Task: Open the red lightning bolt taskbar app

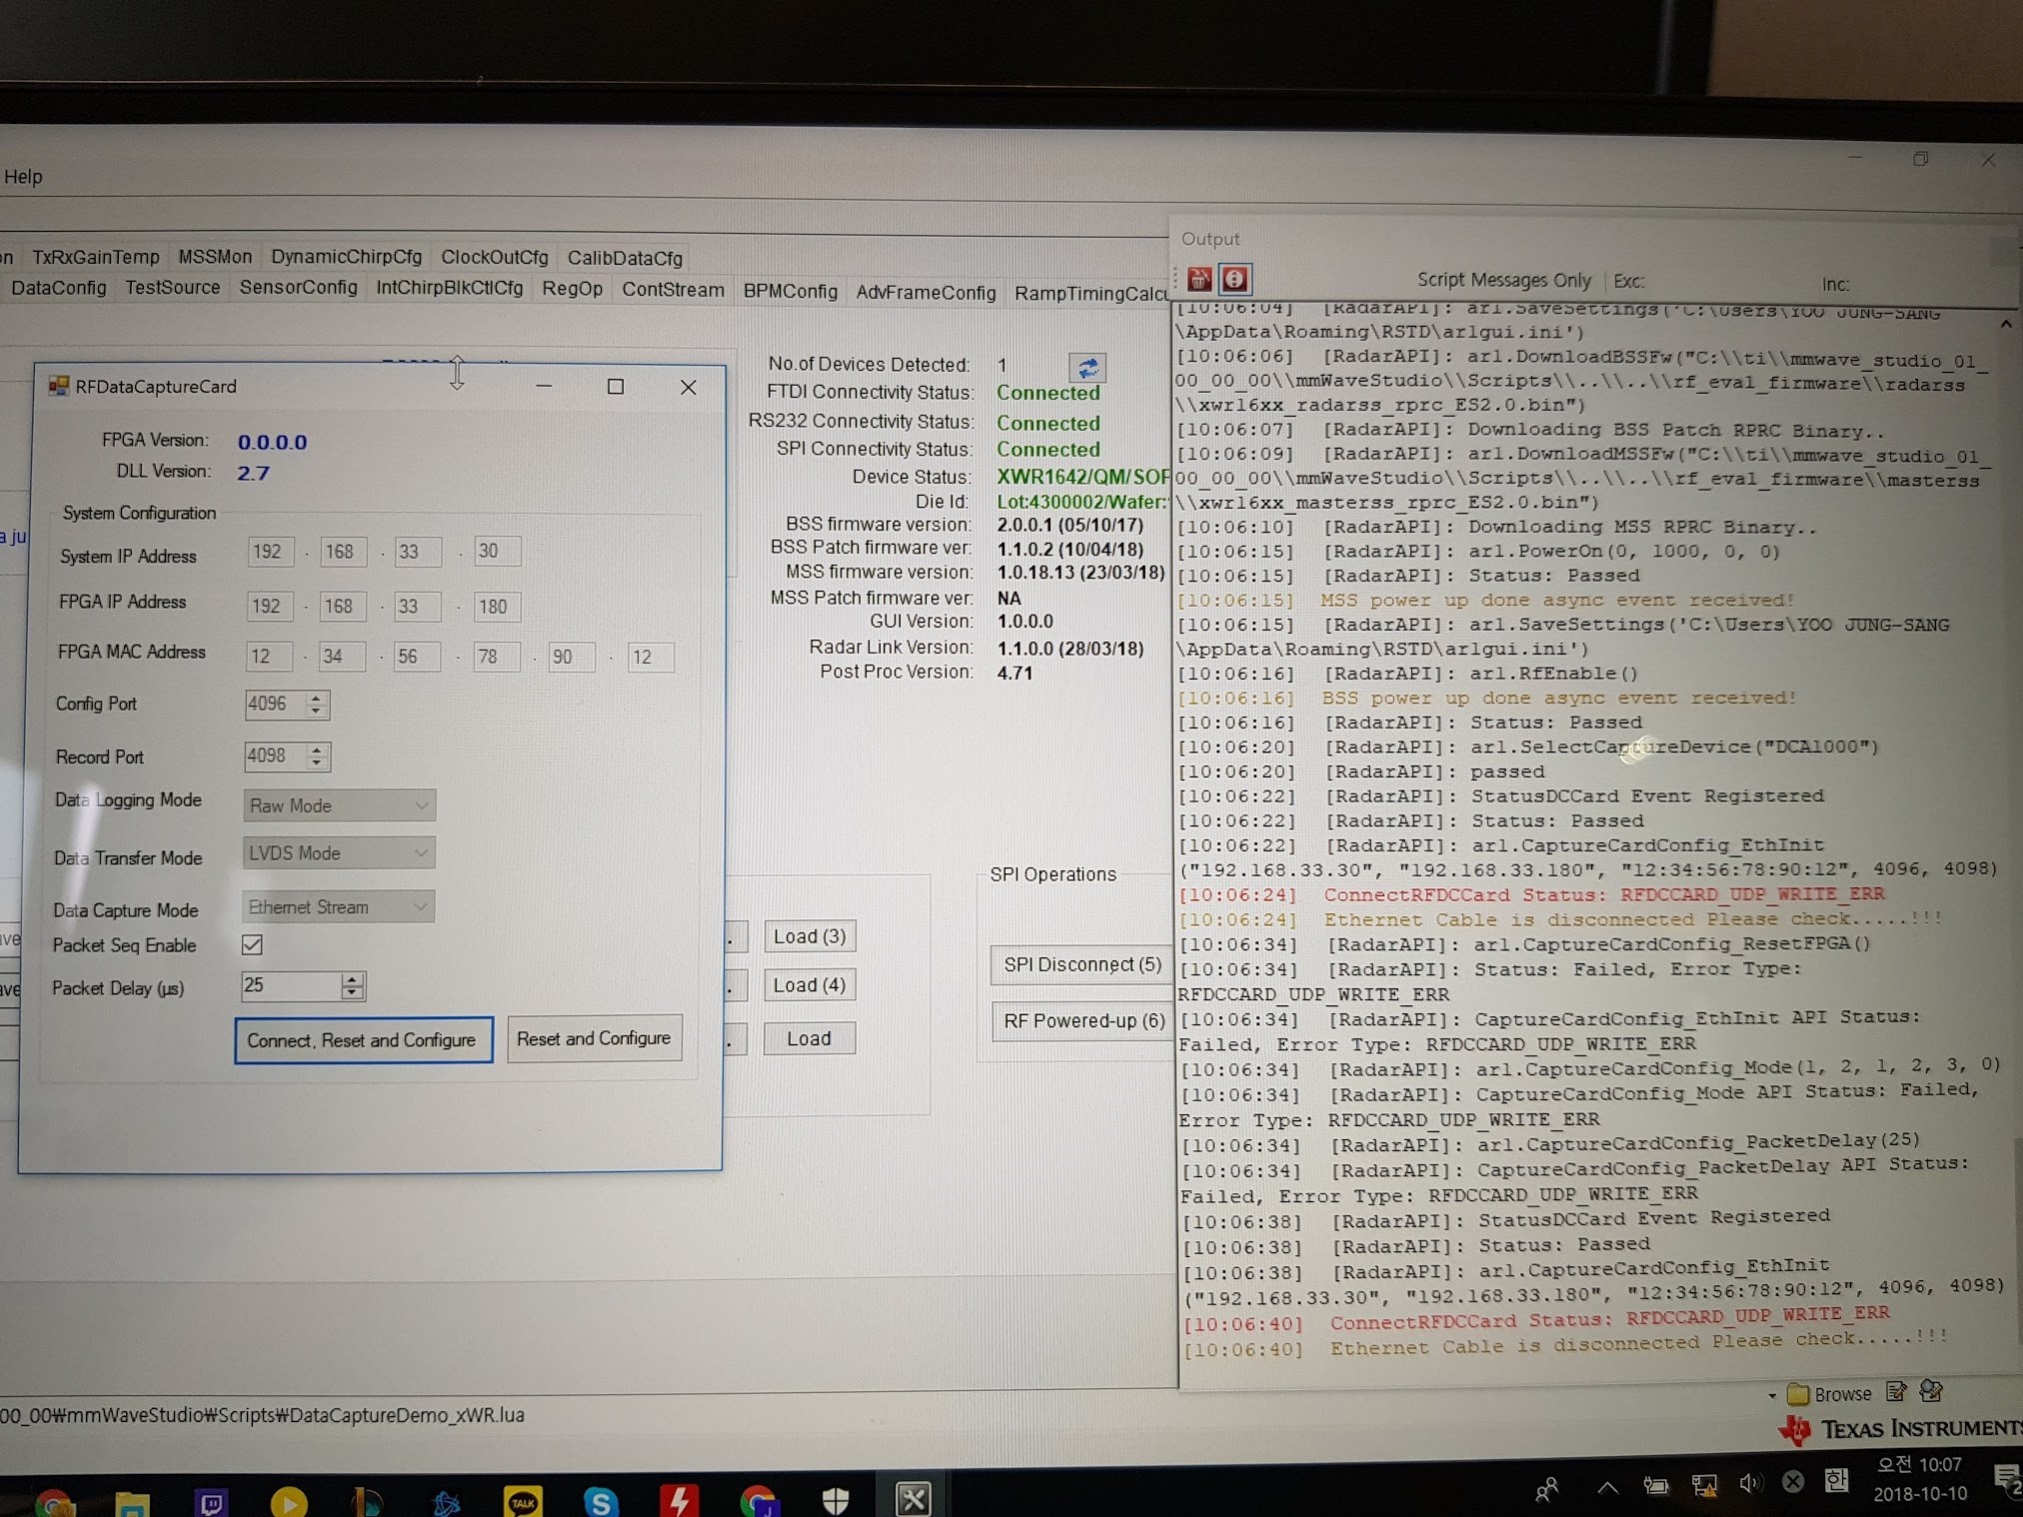Action: pos(679,1500)
